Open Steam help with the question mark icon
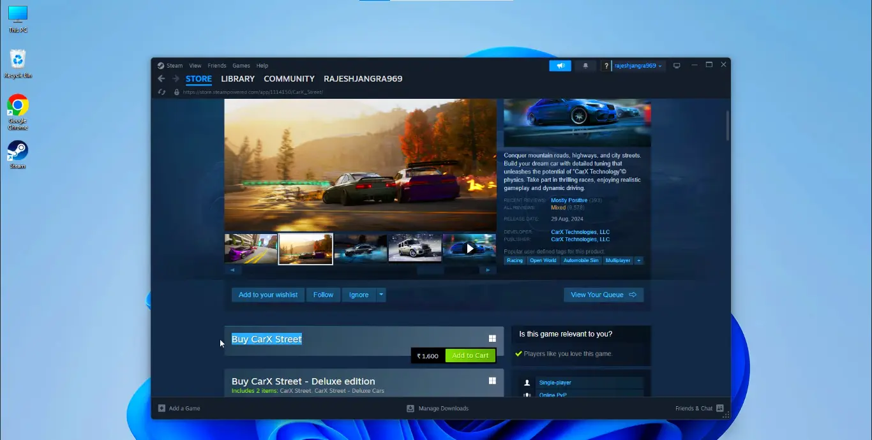This screenshot has height=440, width=872. (605, 65)
